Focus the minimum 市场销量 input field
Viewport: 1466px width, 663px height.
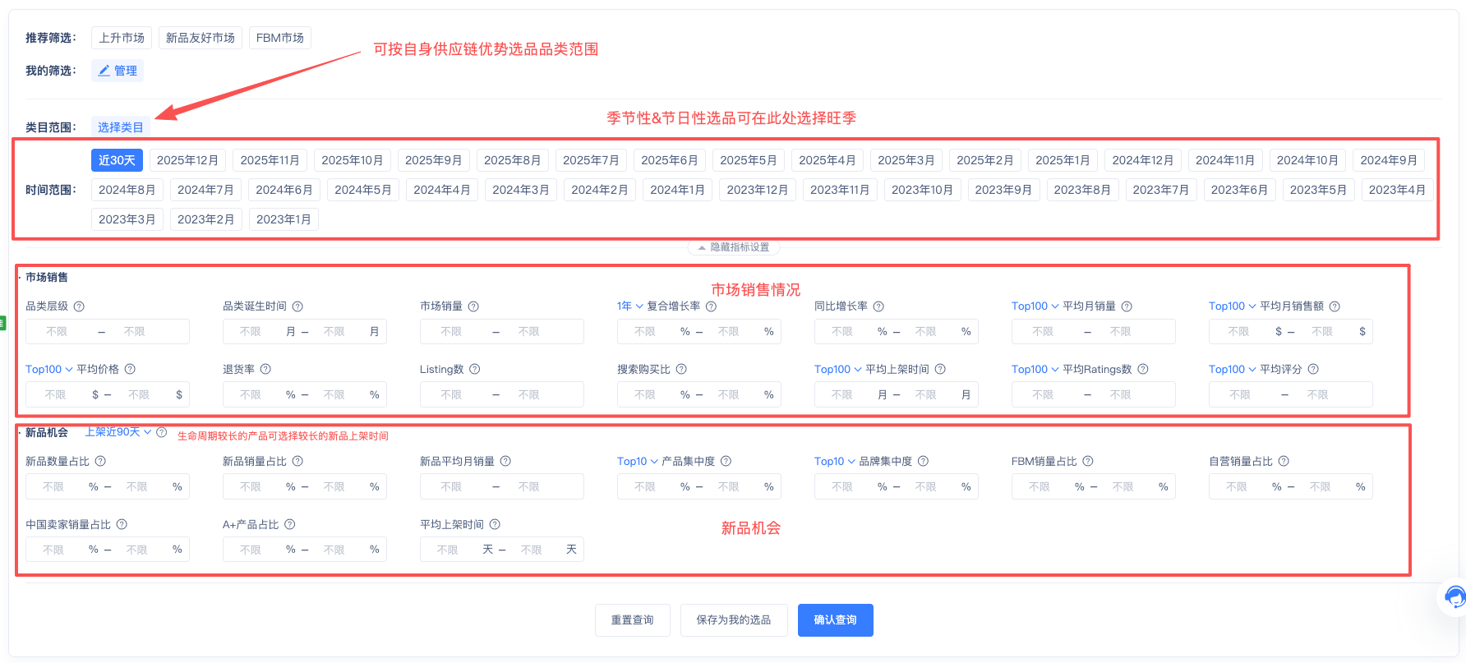coord(451,332)
